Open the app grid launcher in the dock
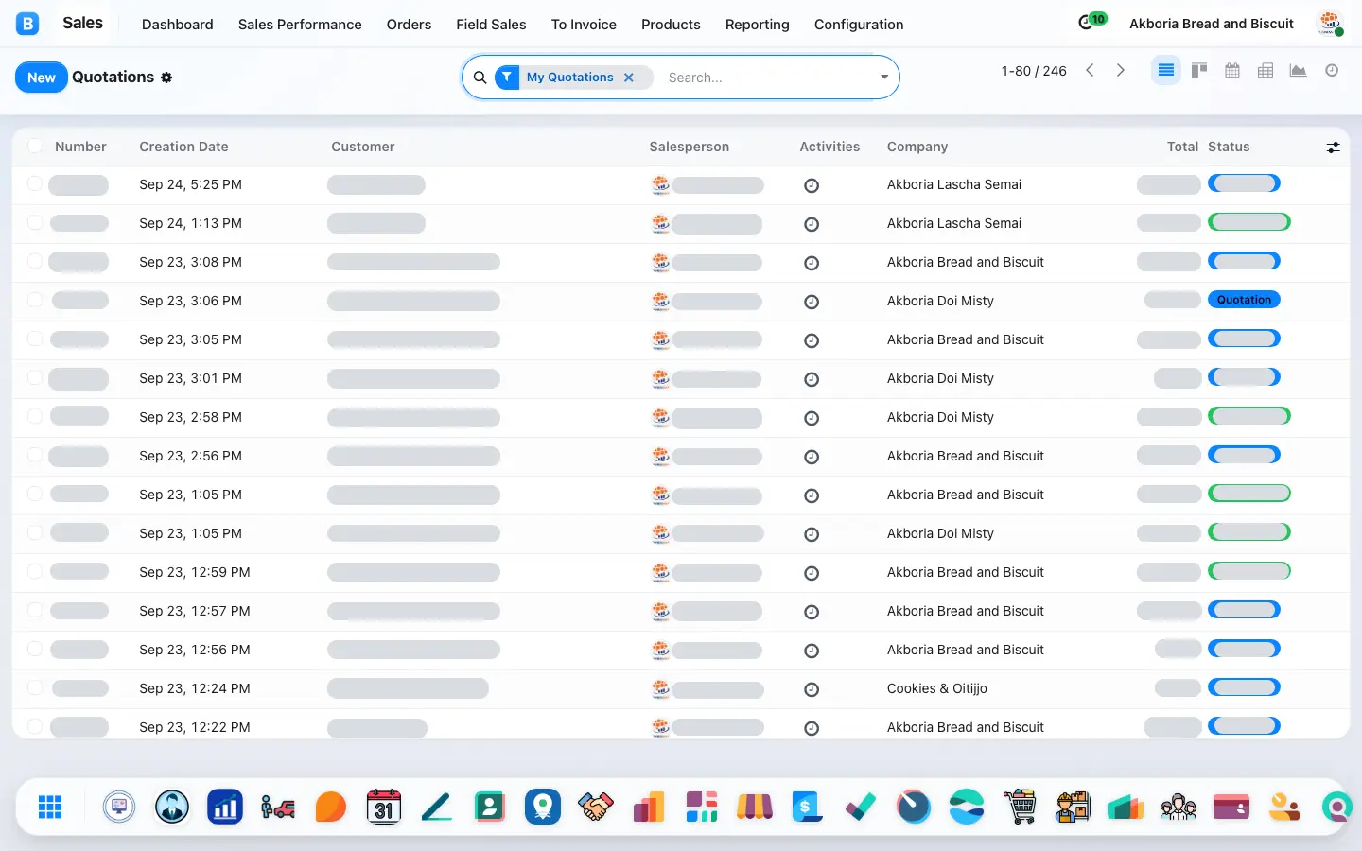The height and width of the screenshot is (851, 1362). click(50, 807)
